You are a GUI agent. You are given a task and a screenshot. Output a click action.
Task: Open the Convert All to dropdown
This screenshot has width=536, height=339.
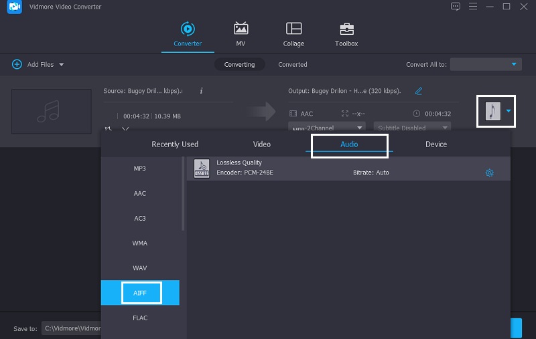(486, 65)
